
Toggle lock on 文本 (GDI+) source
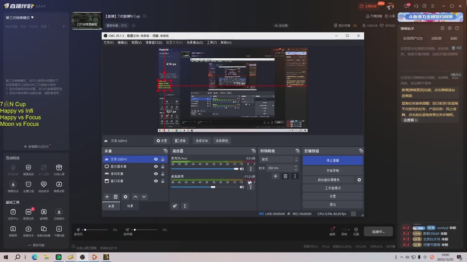click(163, 159)
